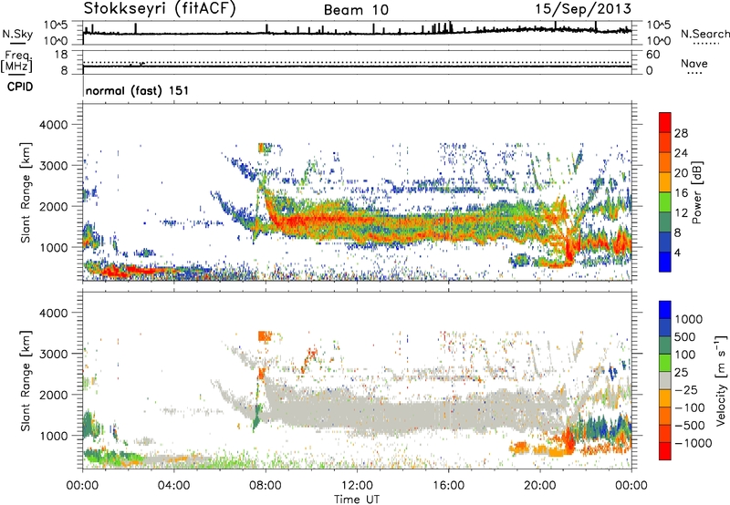Click the Beam 10 label
Image resolution: width=730 pixels, height=505 pixels.
[356, 10]
